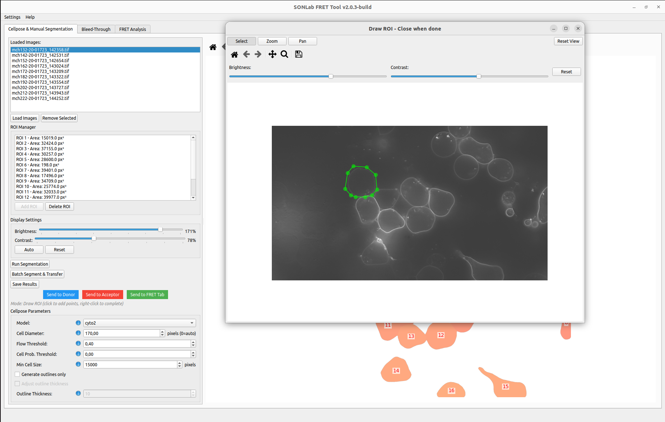Click the info icon next to Flow Threshold

tap(78, 344)
